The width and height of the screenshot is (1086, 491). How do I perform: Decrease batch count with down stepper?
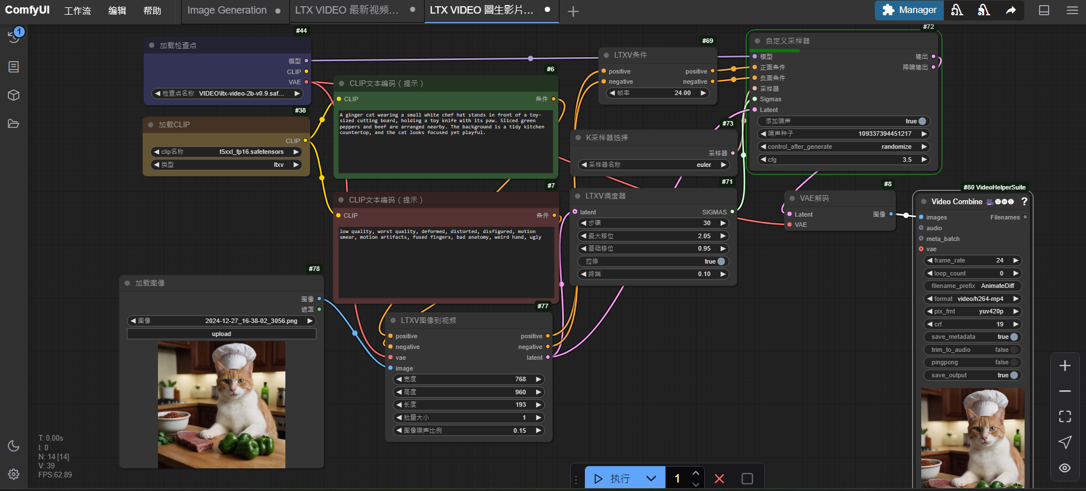coord(696,484)
